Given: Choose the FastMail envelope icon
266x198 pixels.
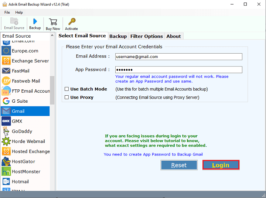Looking at the screenshot, I should [x=6, y=71].
